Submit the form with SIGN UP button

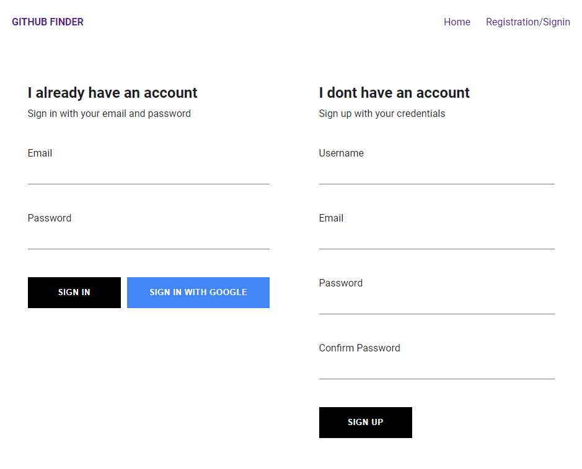click(x=366, y=423)
